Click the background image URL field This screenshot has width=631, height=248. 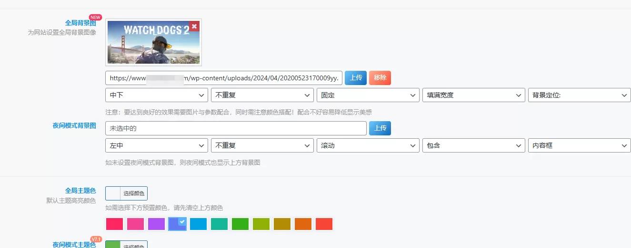[224, 78]
